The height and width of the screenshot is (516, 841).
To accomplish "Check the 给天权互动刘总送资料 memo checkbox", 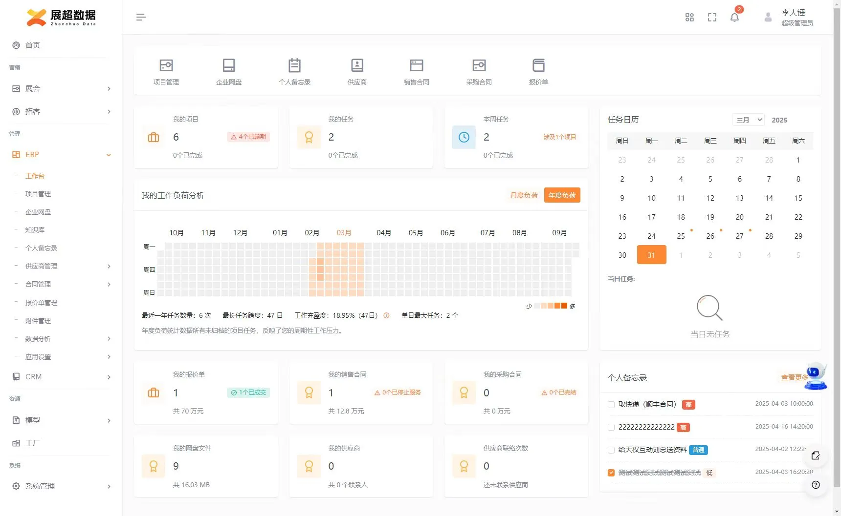I will pos(611,450).
